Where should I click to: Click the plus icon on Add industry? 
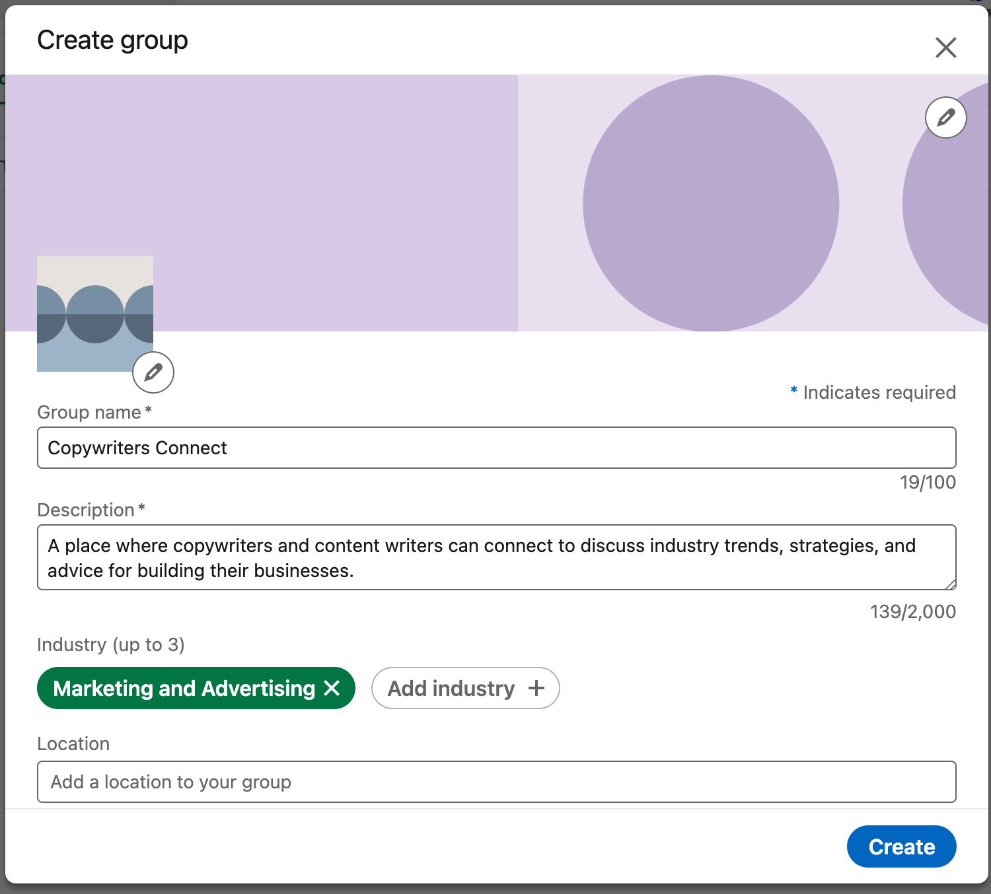pos(536,688)
